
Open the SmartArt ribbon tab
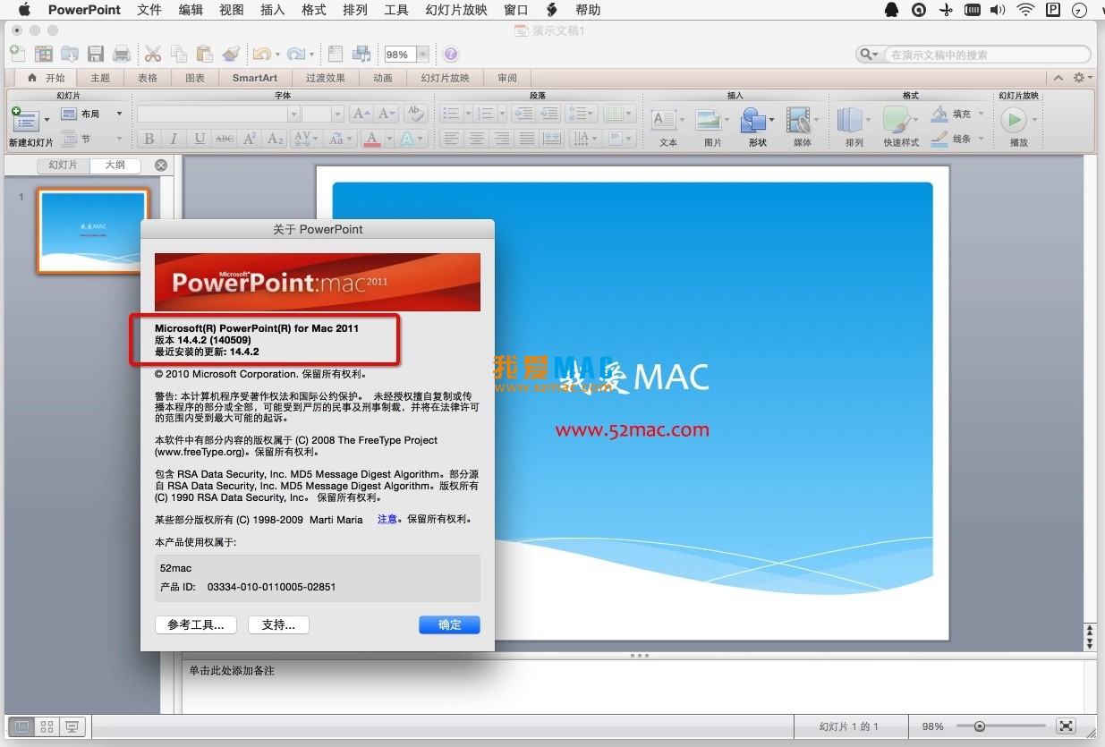click(255, 78)
